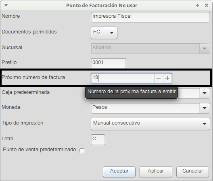This screenshot has width=213, height=181.
Task: Open the Documentos permitidos FC dropdown
Action: tap(104, 33)
